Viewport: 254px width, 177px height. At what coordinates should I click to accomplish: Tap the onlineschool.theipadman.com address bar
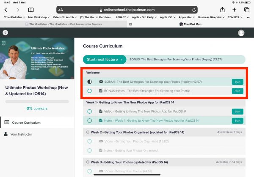tap(127, 10)
